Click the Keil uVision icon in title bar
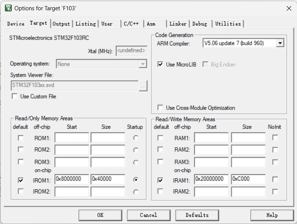 click(8, 8)
